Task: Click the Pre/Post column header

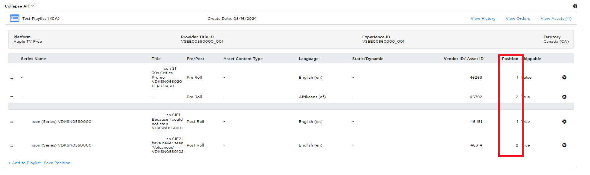Action: point(196,59)
